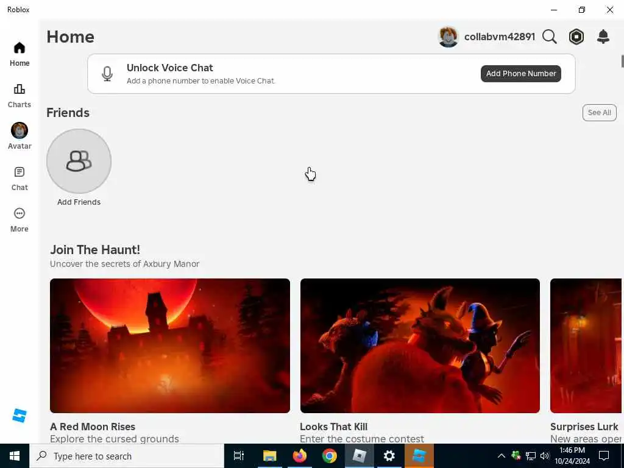Click the Surprises Lurk title

click(x=584, y=427)
